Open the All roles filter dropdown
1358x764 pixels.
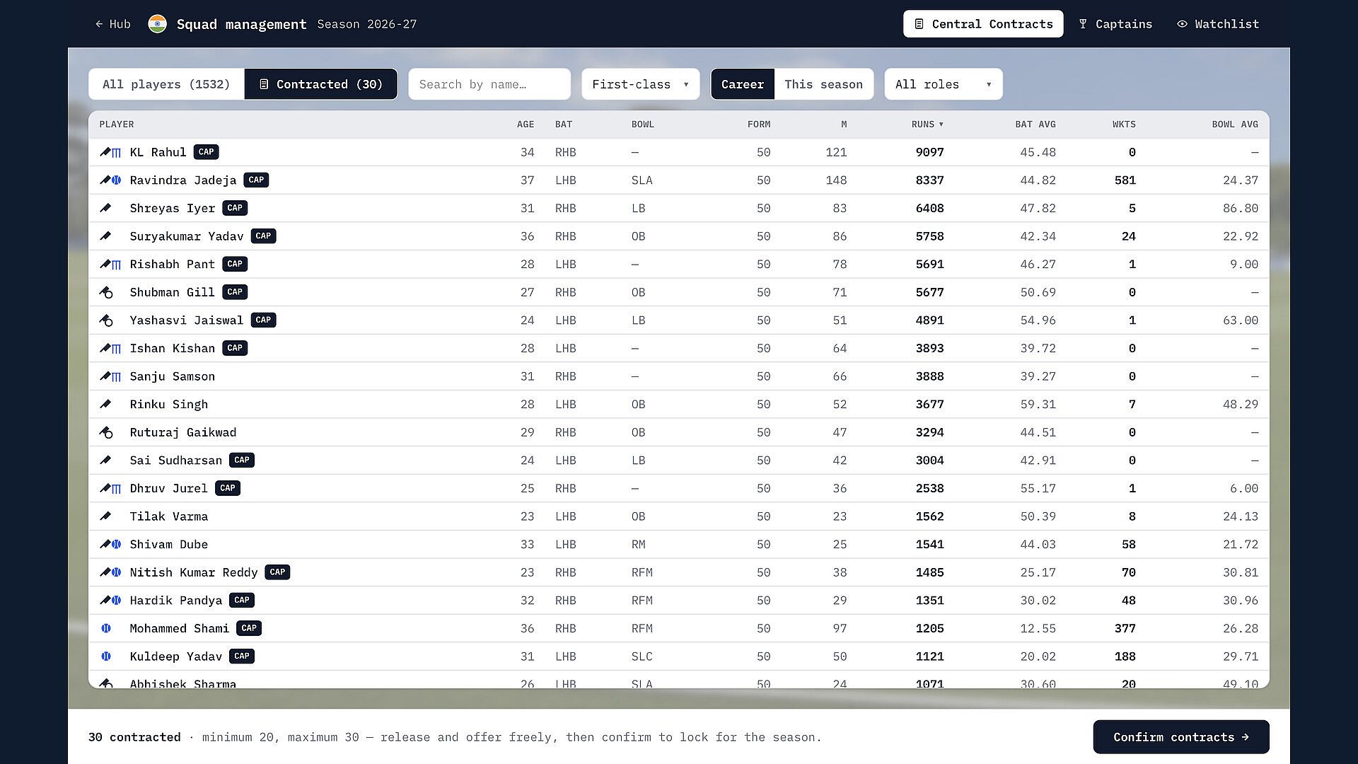click(x=944, y=84)
